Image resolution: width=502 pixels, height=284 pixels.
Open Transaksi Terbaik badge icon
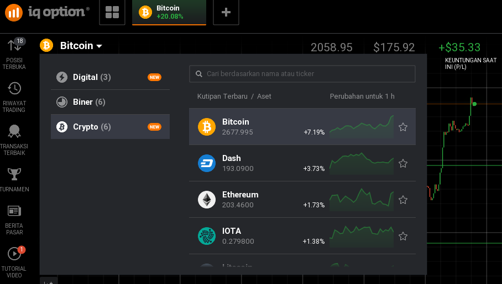tap(14, 131)
